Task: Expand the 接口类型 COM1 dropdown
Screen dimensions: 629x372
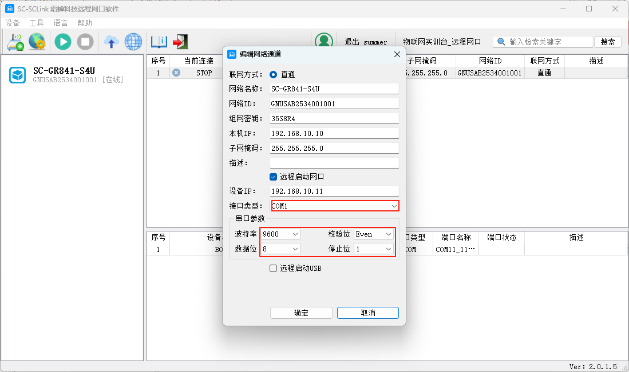Action: pyautogui.click(x=394, y=206)
